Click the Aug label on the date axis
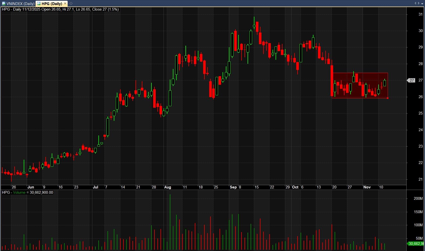The image size is (425, 251). 168,187
